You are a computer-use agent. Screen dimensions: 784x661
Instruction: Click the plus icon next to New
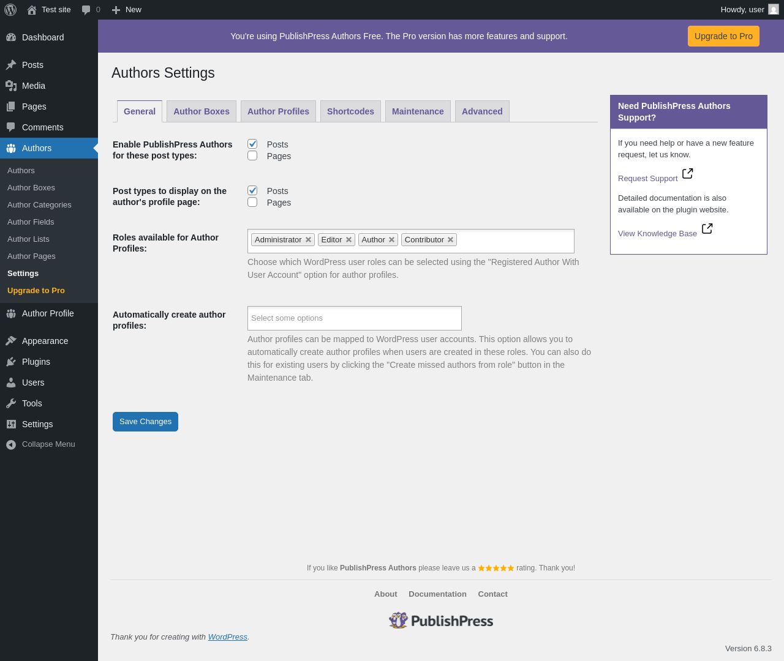coord(116,10)
